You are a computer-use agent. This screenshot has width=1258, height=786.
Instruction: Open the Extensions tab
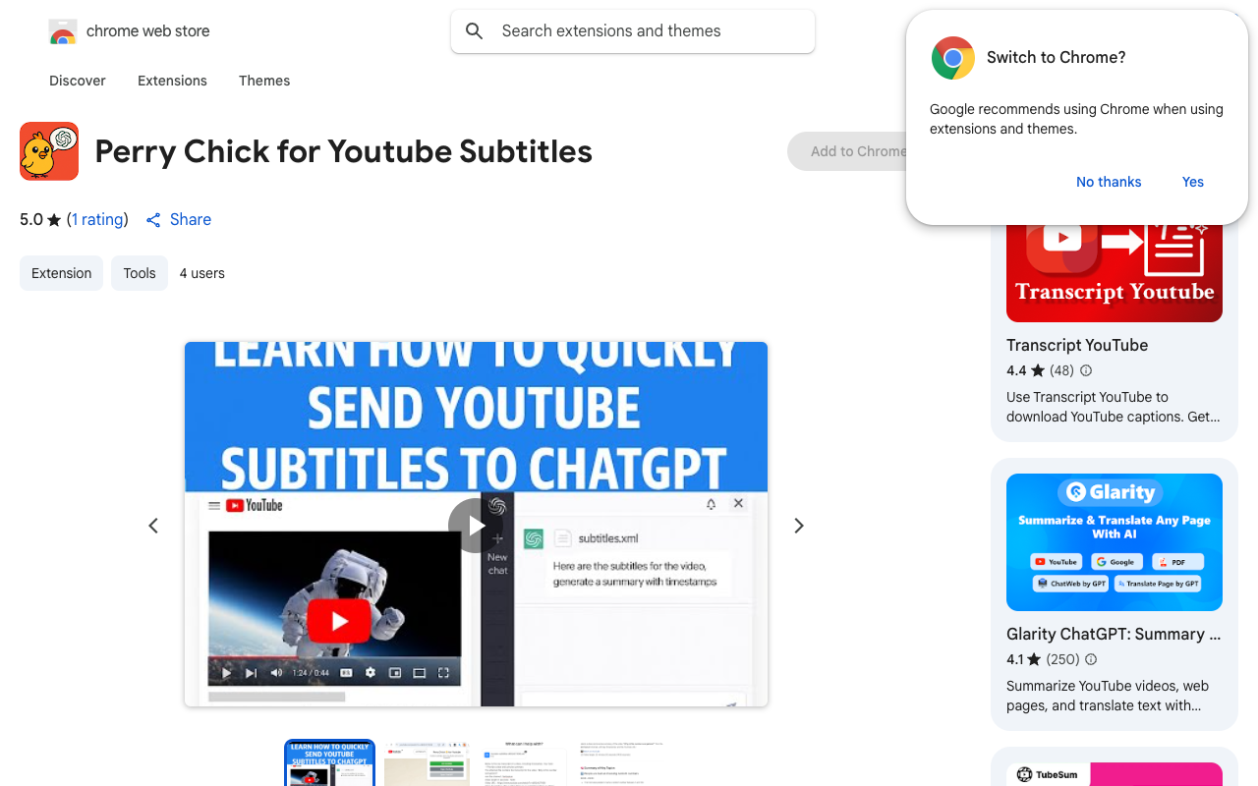click(x=172, y=81)
